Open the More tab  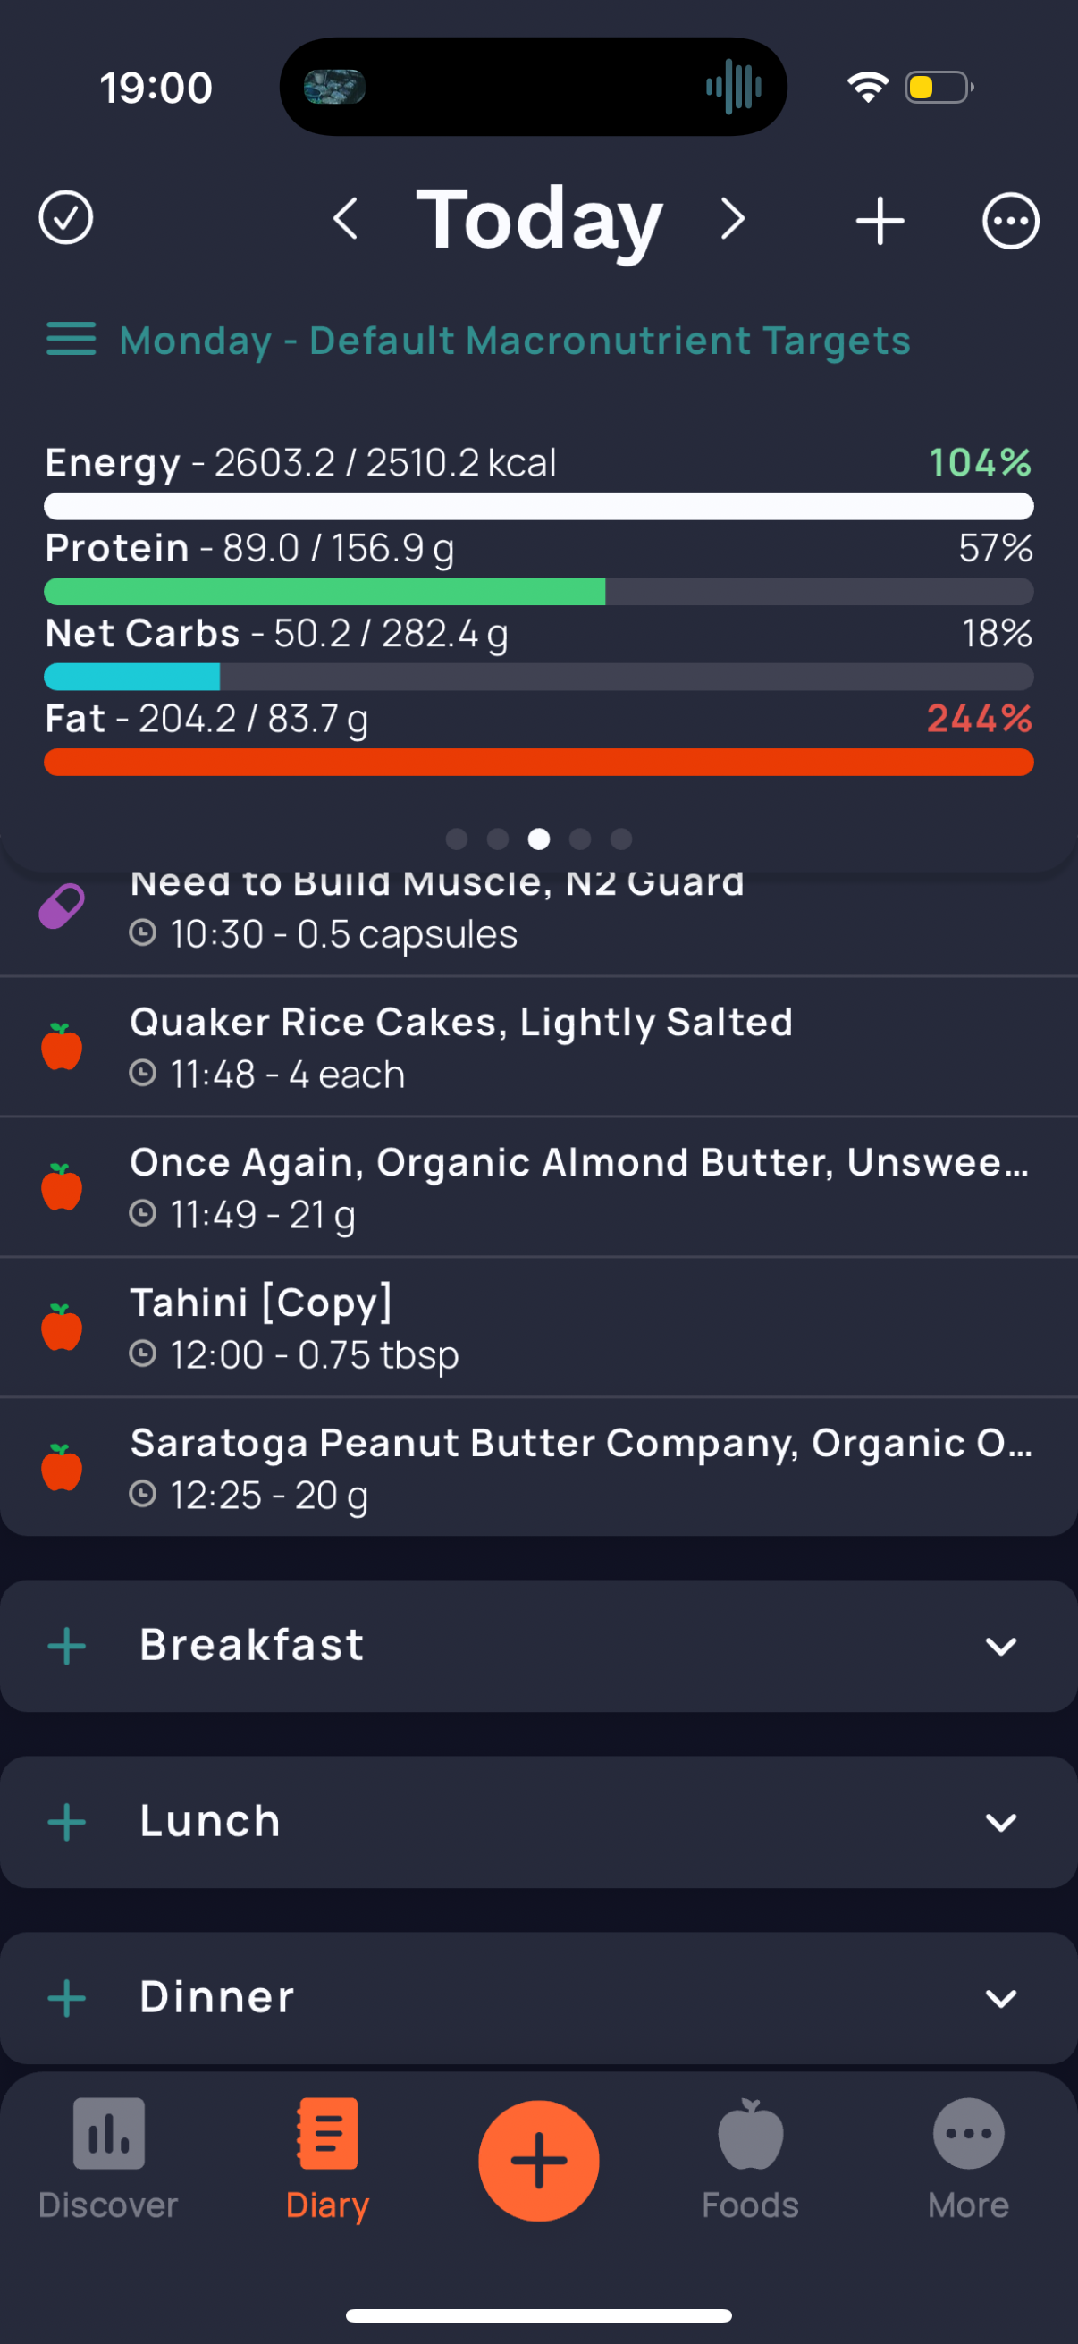pyautogui.click(x=968, y=2159)
